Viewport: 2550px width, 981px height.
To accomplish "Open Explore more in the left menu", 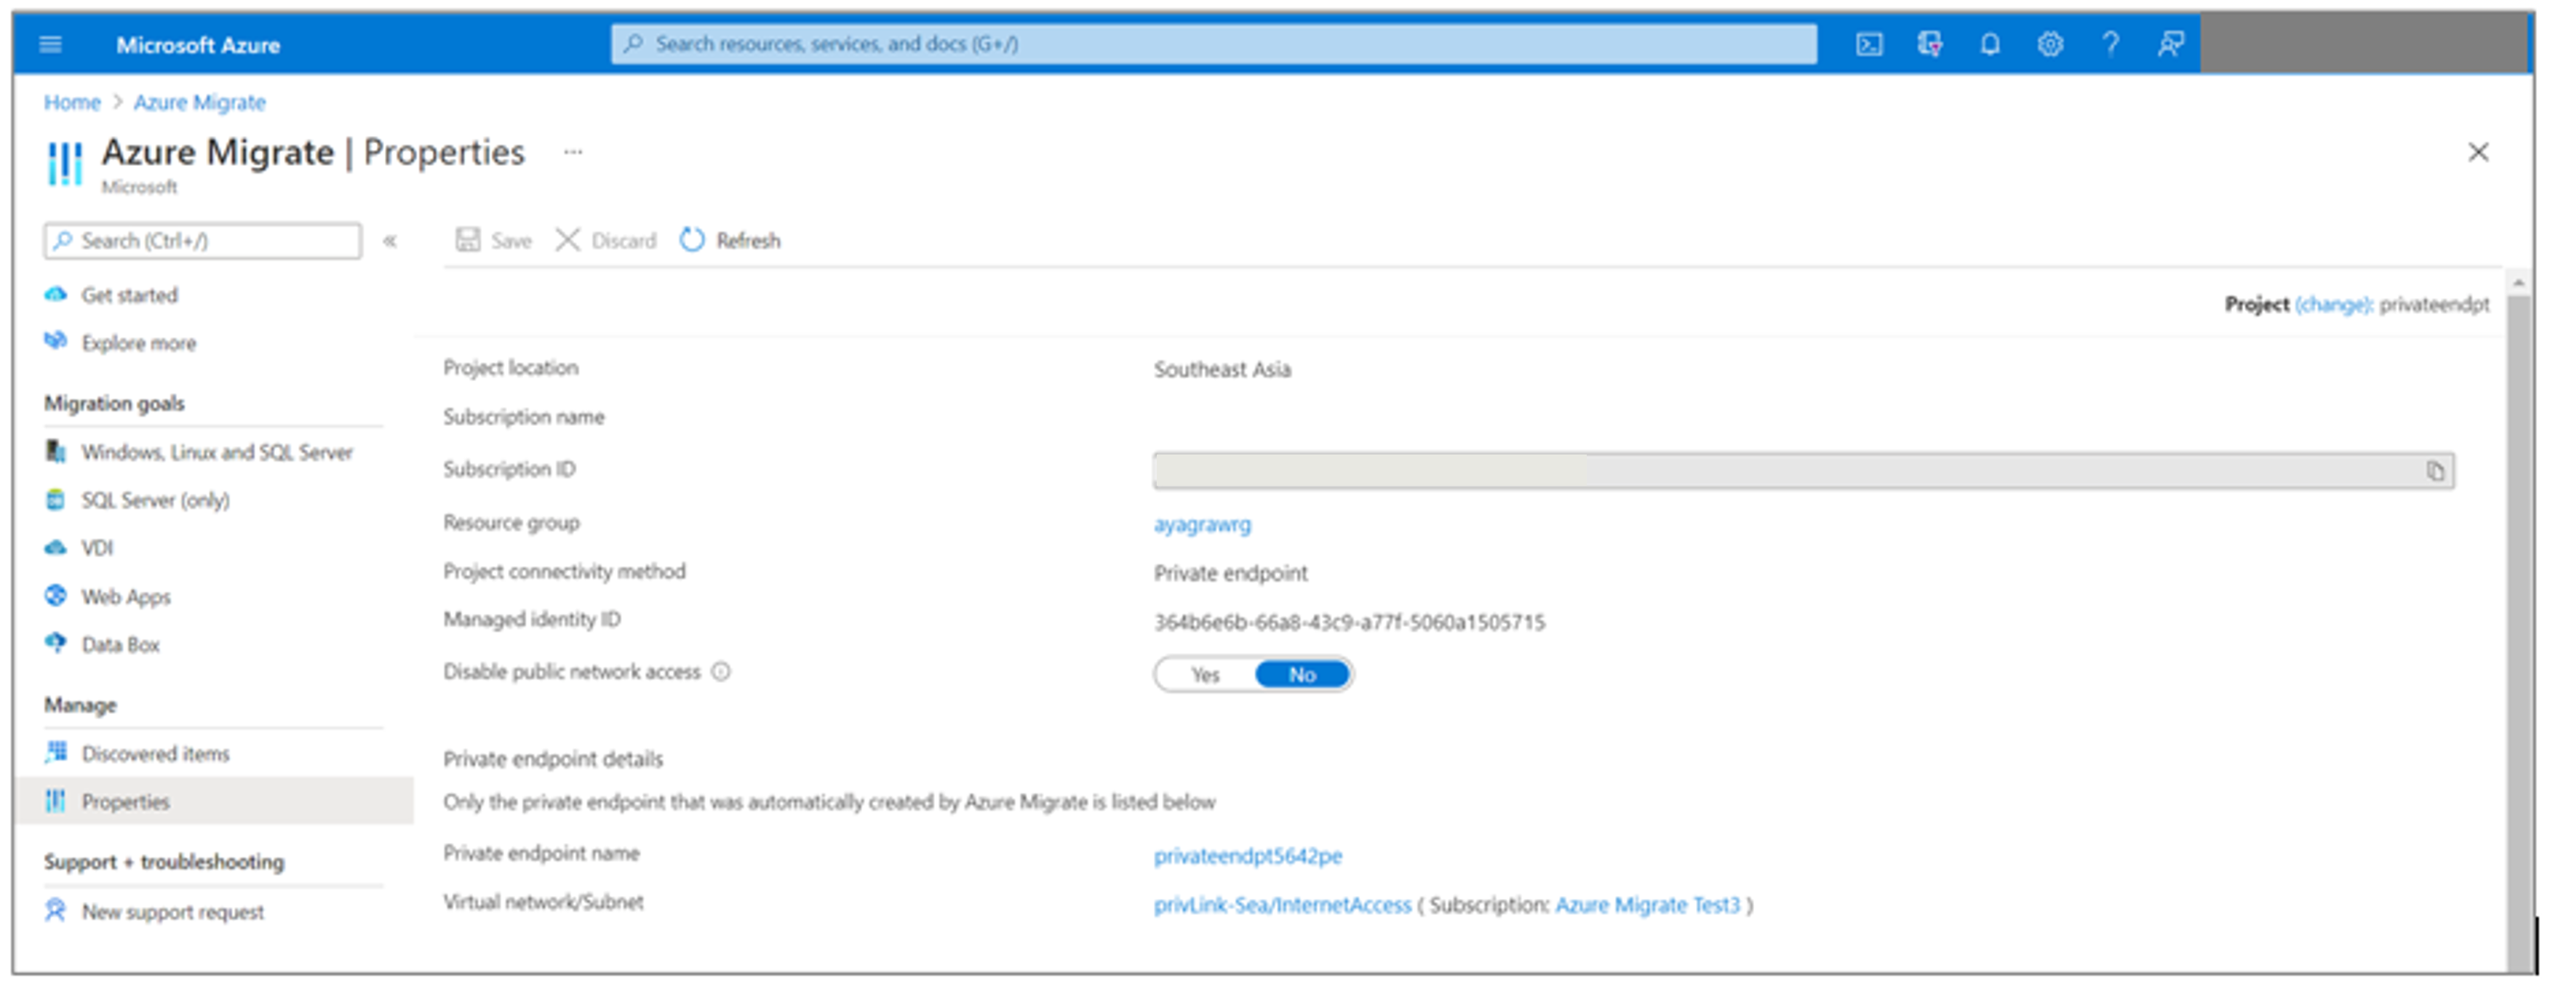I will coord(138,343).
